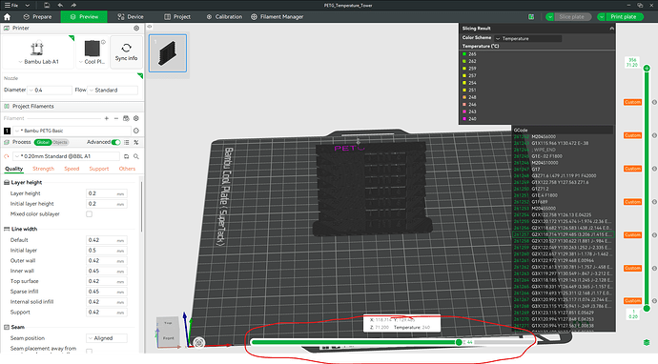
Task: Click the reset process preset orange icon
Action: pos(7,156)
